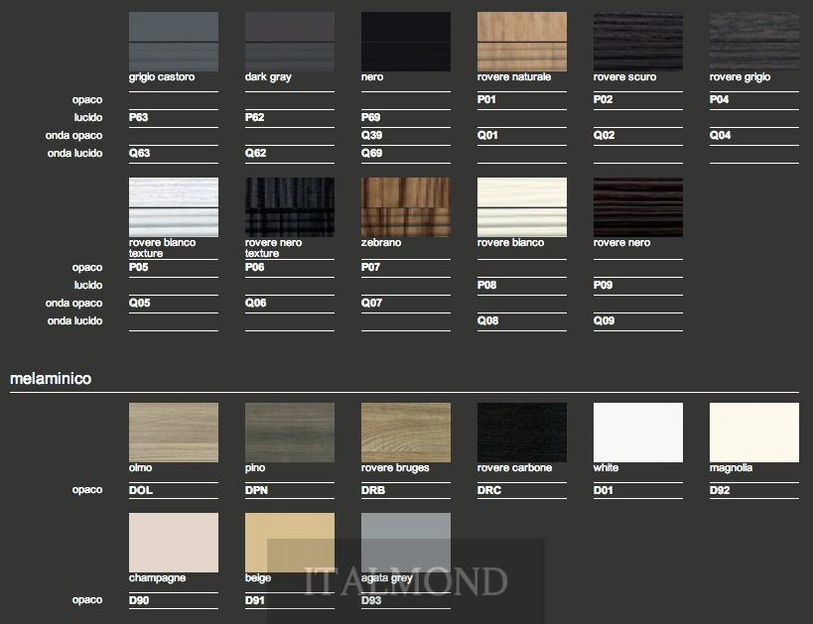Click code P06 under rovere nero texture

(x=254, y=267)
